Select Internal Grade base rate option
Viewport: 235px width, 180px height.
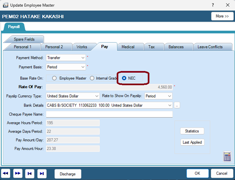[x=92, y=78]
